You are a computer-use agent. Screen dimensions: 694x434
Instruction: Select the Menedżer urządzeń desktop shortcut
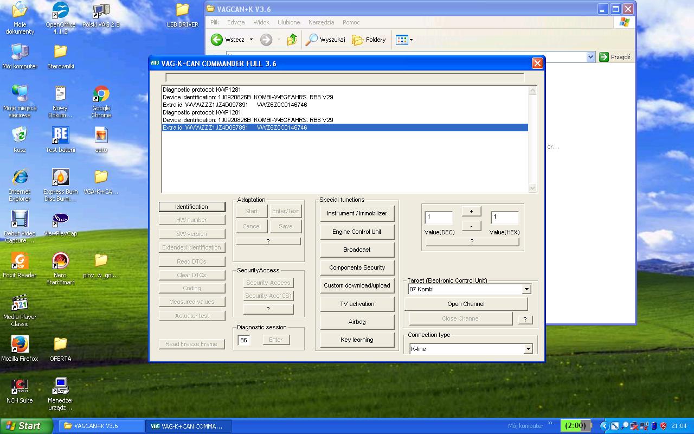point(60,394)
